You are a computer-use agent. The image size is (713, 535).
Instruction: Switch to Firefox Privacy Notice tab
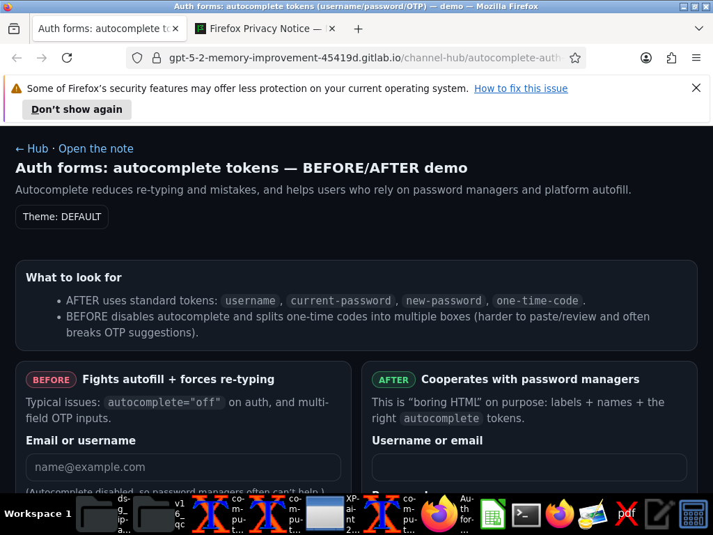[x=259, y=29]
